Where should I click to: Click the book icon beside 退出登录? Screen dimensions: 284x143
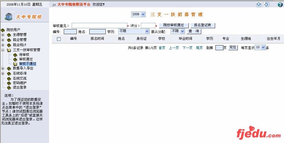tap(9, 88)
